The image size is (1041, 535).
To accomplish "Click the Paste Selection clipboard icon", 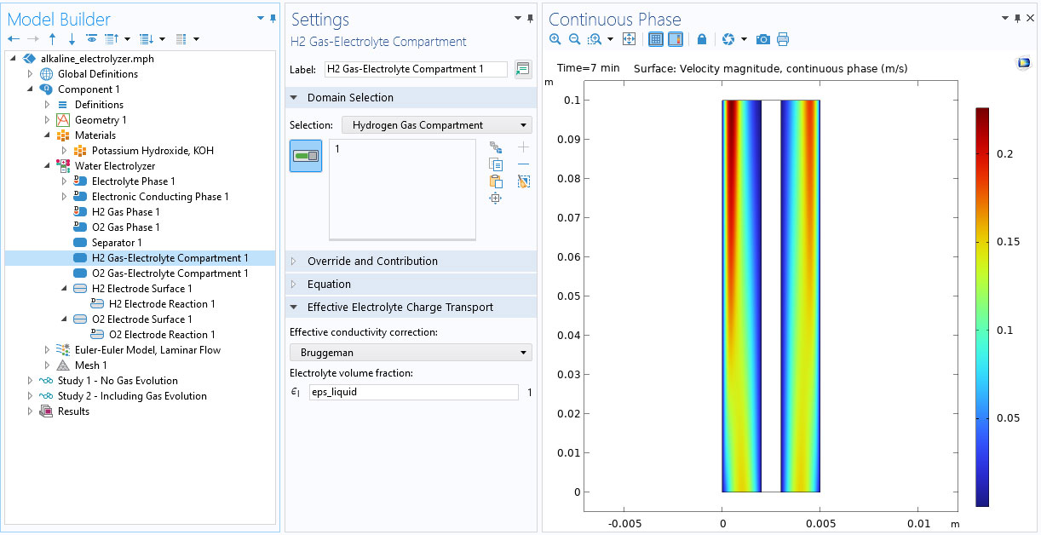I will [x=496, y=181].
